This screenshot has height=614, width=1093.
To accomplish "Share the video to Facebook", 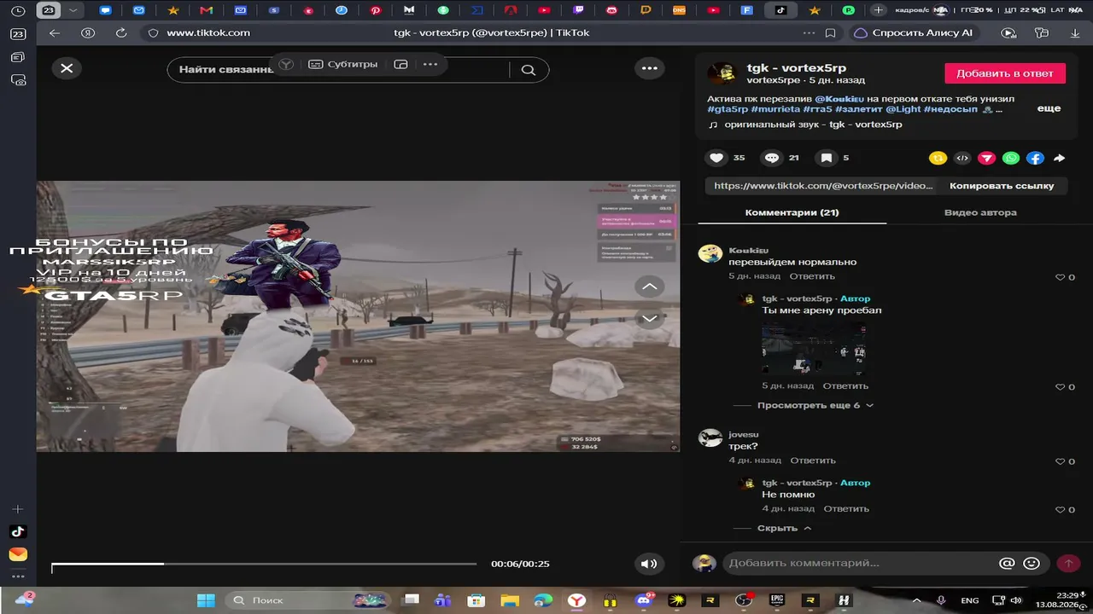I will tap(1035, 158).
